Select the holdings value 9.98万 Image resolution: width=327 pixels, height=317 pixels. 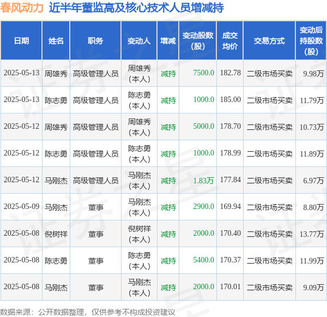click(x=313, y=73)
